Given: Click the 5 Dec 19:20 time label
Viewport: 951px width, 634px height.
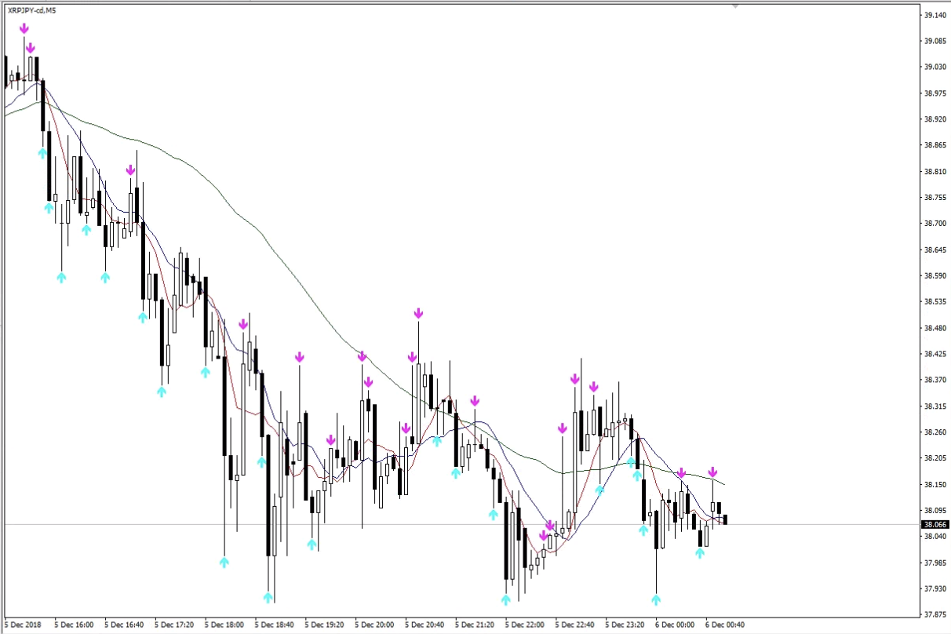Looking at the screenshot, I should point(326,625).
